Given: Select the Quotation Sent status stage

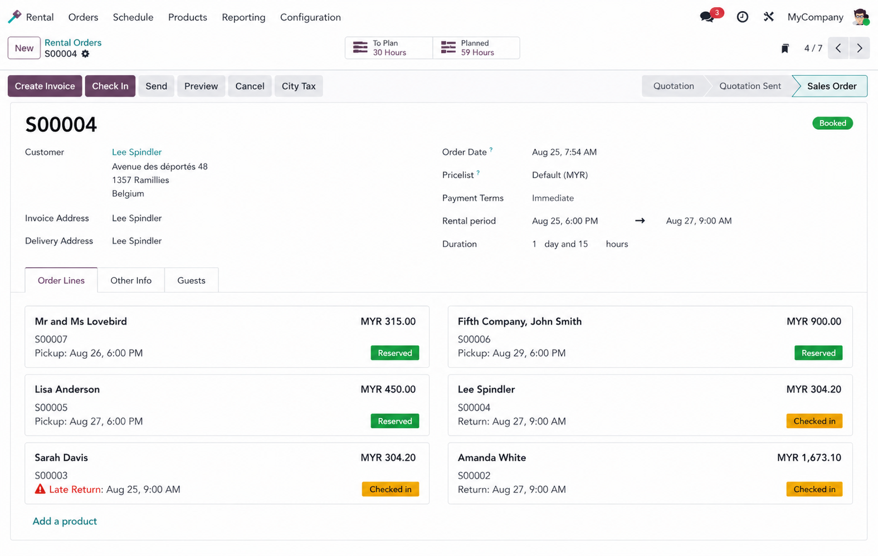Looking at the screenshot, I should [749, 86].
